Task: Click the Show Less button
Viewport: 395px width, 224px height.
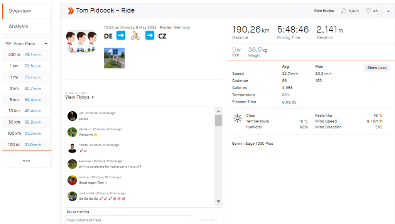Action: 376,68
